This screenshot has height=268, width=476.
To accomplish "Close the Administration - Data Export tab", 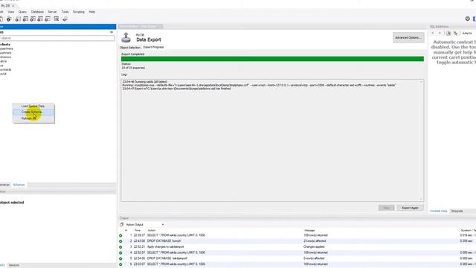I will coord(160,27).
